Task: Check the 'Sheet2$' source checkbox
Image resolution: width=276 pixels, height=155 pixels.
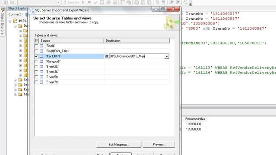Action: (36, 67)
